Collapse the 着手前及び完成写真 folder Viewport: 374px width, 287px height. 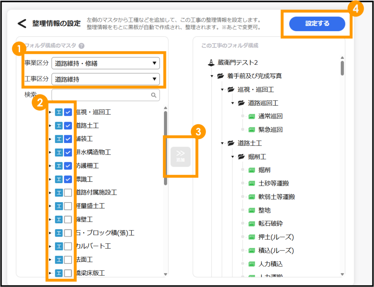click(x=212, y=76)
